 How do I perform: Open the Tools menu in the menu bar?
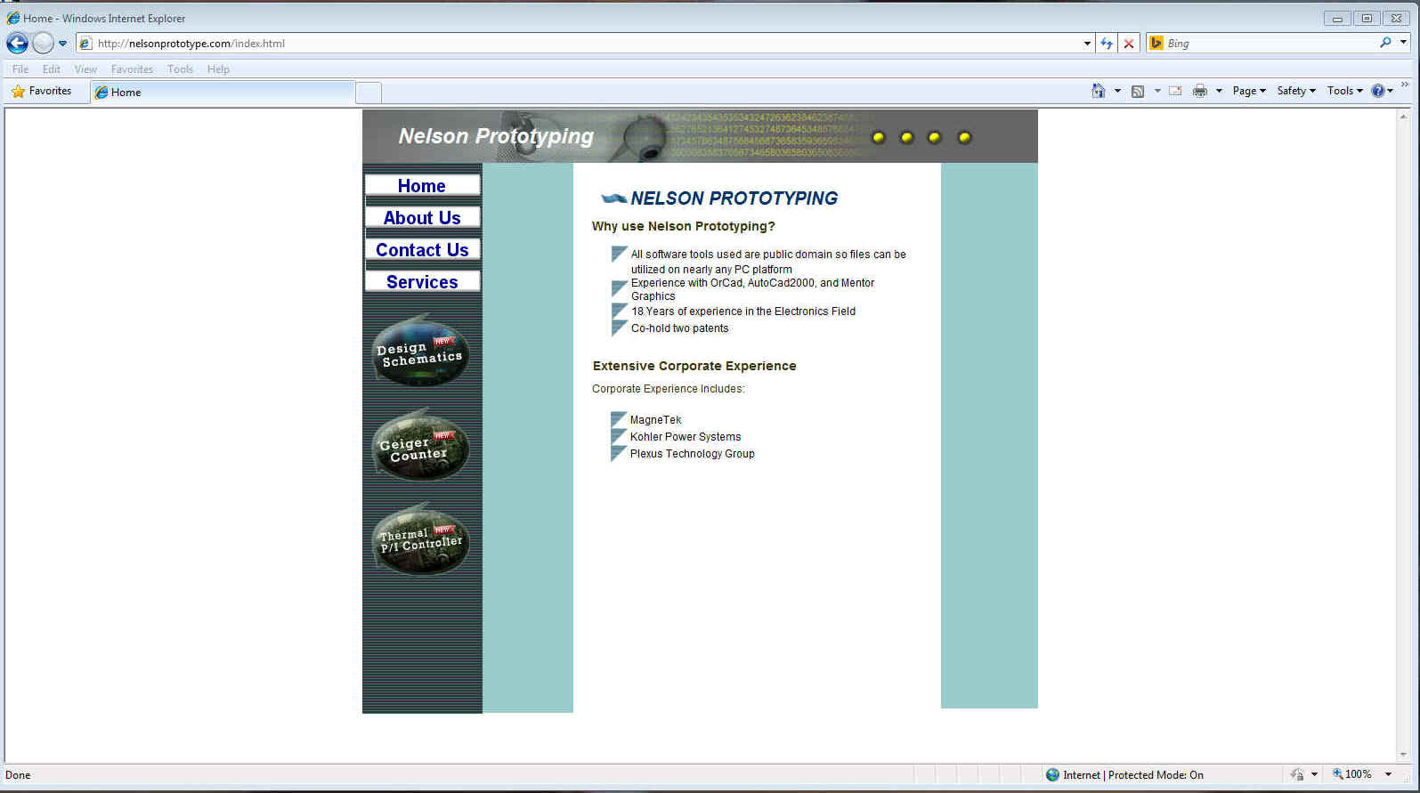(x=180, y=69)
